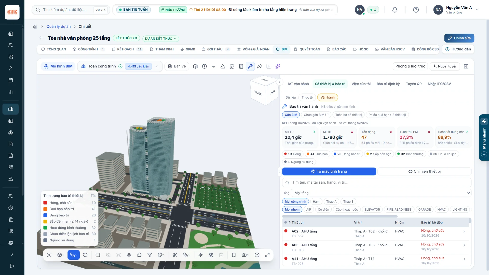Click the reset rotation icon in viewer toolbar
Image resolution: width=489 pixels, height=275 pixels.
pos(85,255)
